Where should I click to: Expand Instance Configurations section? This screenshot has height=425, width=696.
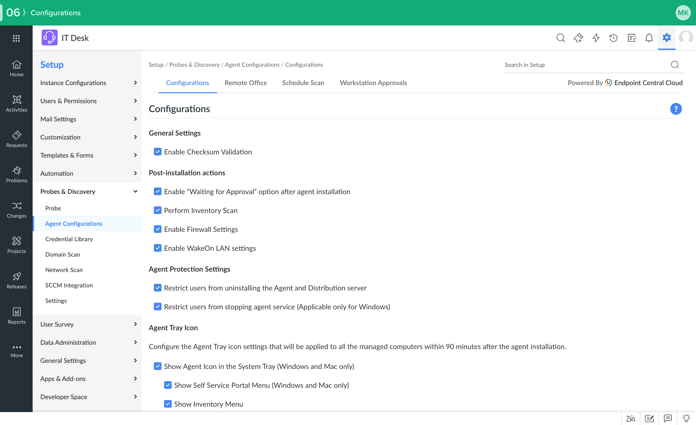coord(87,83)
